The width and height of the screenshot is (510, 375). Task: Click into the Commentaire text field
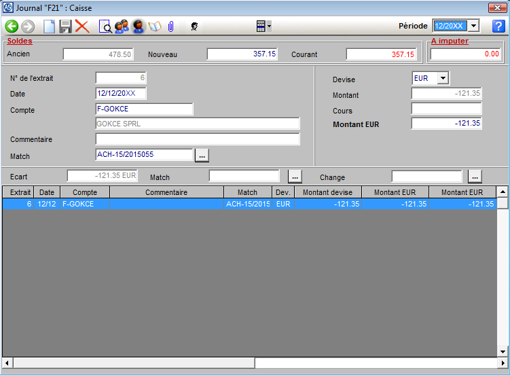tap(198, 139)
